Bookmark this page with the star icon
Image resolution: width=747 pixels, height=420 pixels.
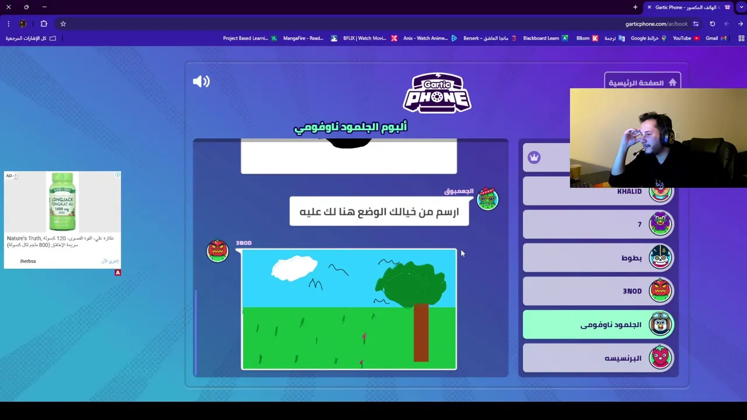63,24
